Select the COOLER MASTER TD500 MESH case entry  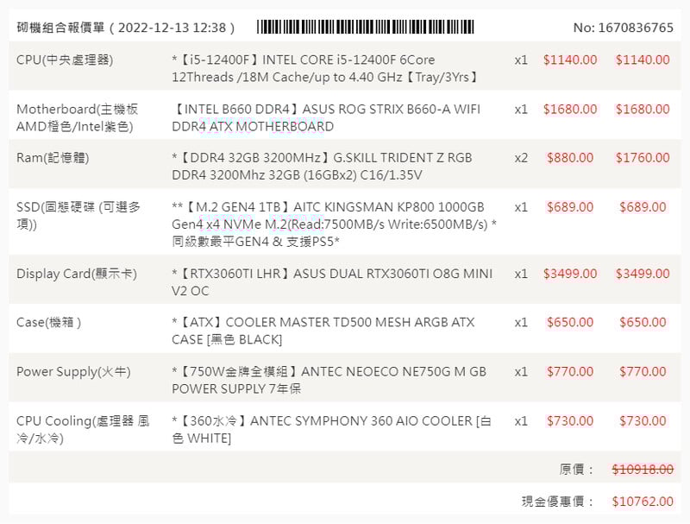coord(323,331)
